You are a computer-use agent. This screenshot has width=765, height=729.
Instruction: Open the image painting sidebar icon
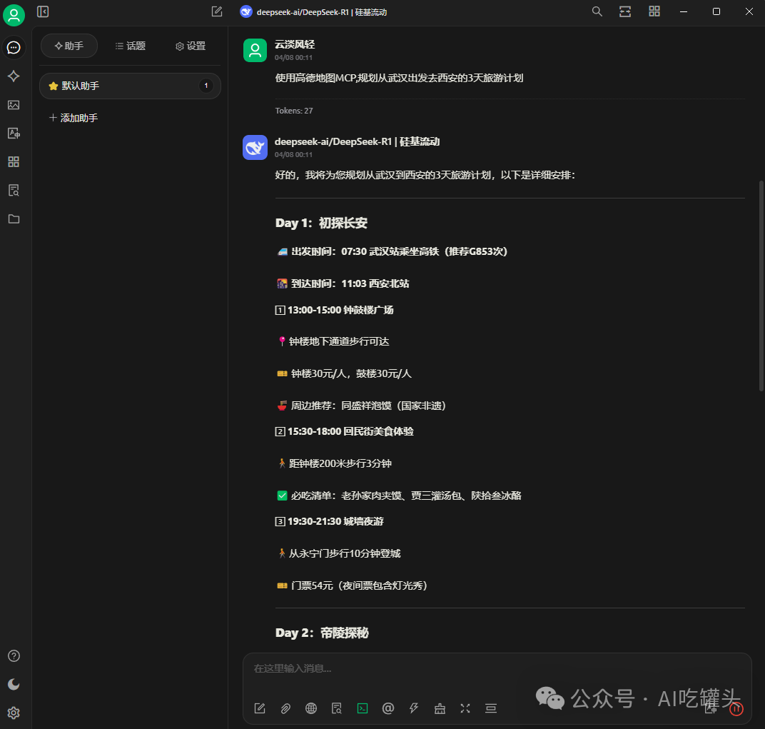[x=14, y=105]
